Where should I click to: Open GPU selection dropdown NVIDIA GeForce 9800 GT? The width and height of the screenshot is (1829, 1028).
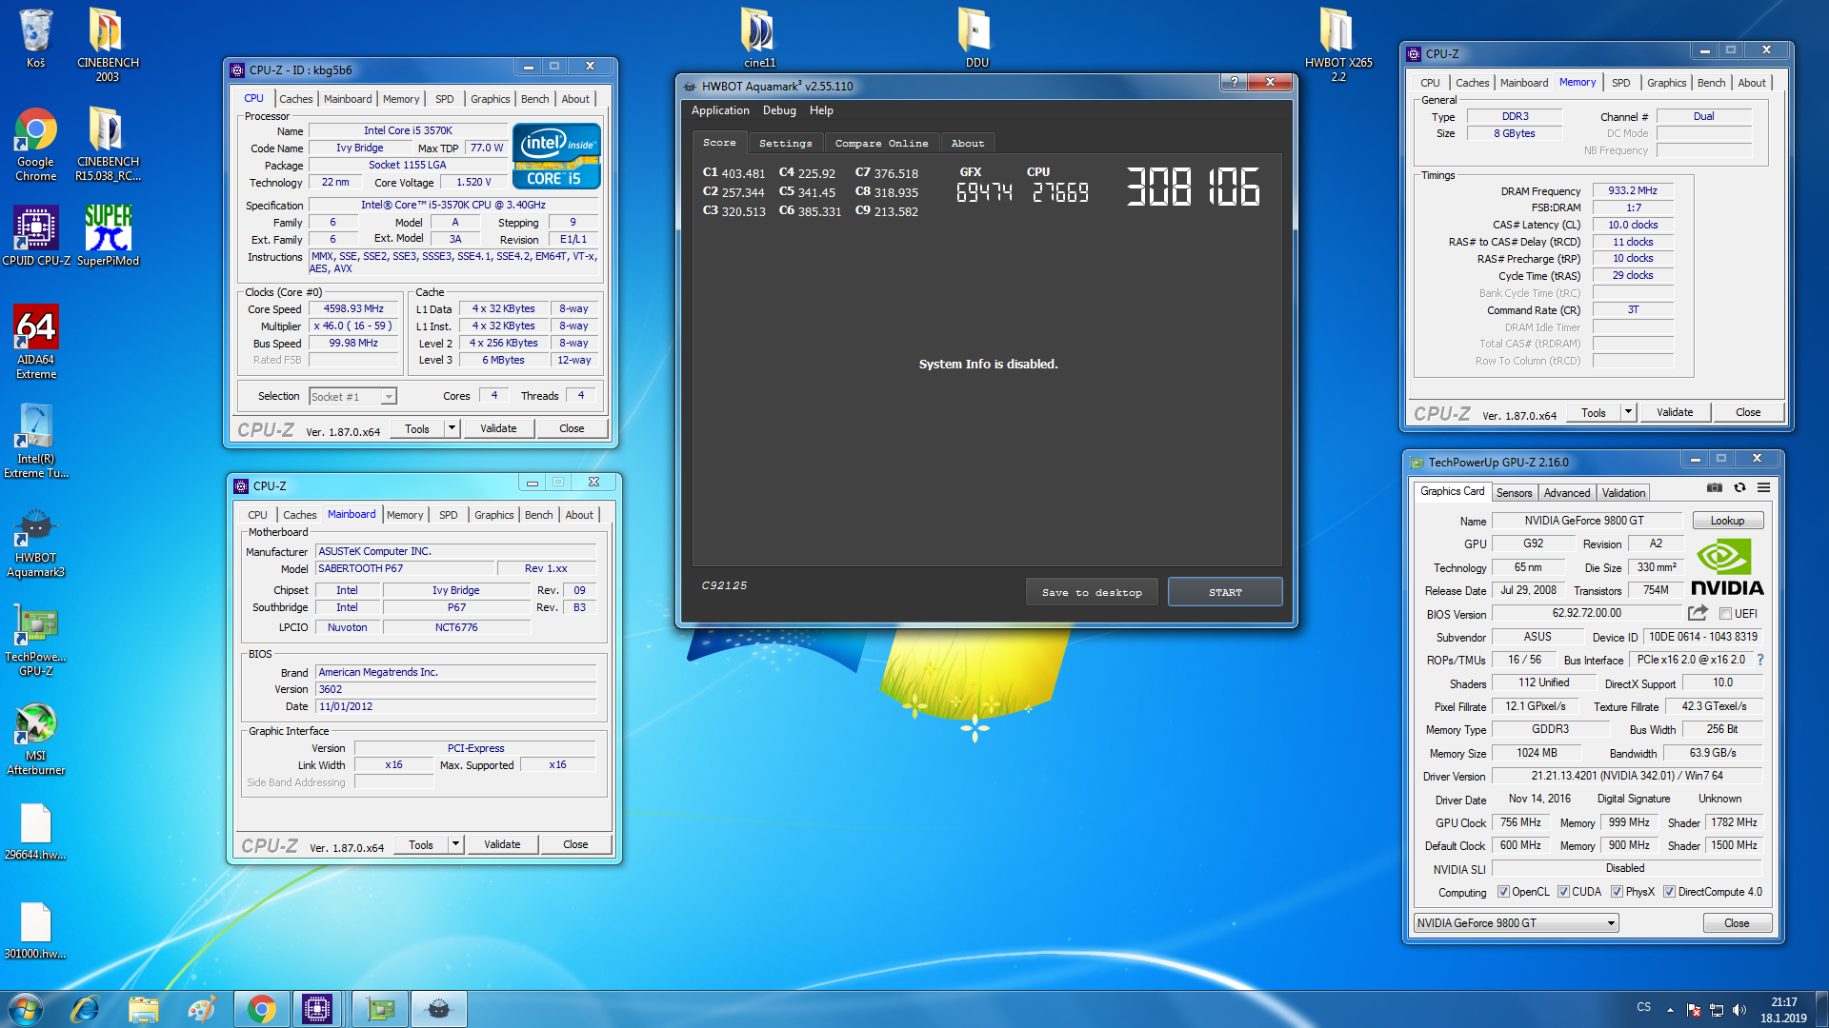(1516, 922)
